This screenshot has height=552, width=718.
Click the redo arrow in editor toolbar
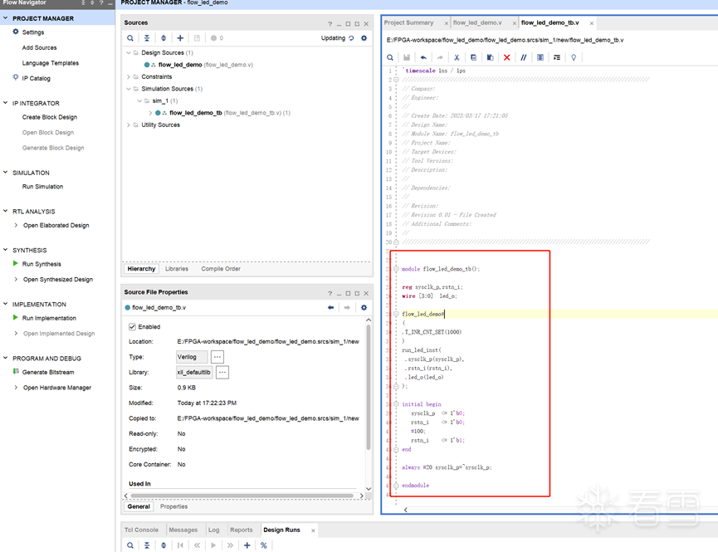(x=440, y=57)
